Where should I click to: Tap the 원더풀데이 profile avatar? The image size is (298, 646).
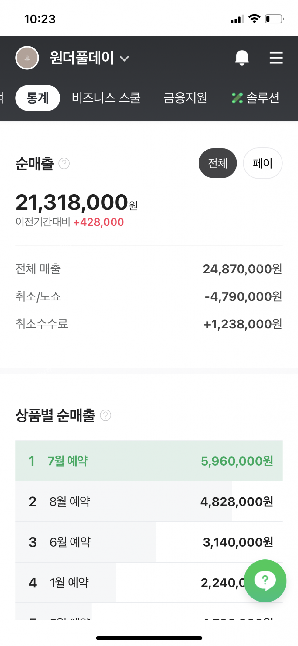coord(27,58)
